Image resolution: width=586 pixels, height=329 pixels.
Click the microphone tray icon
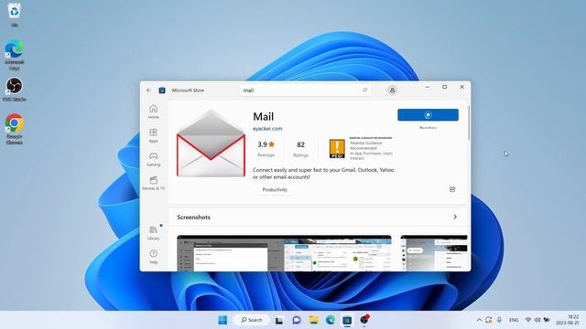[499, 320]
